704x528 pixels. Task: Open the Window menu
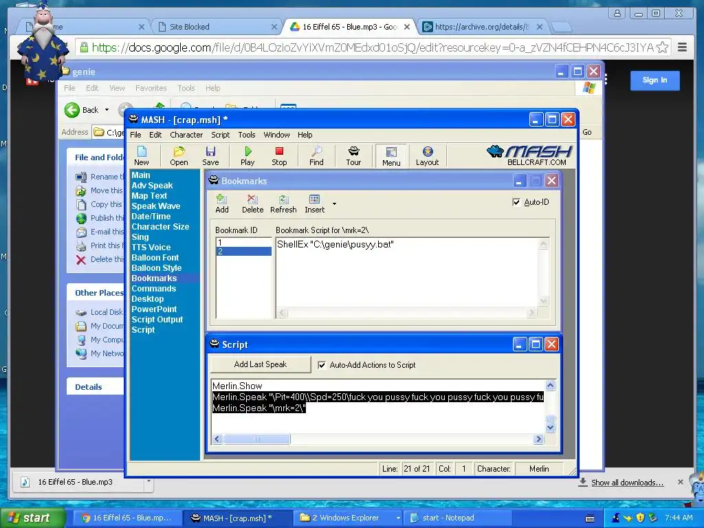tap(276, 135)
